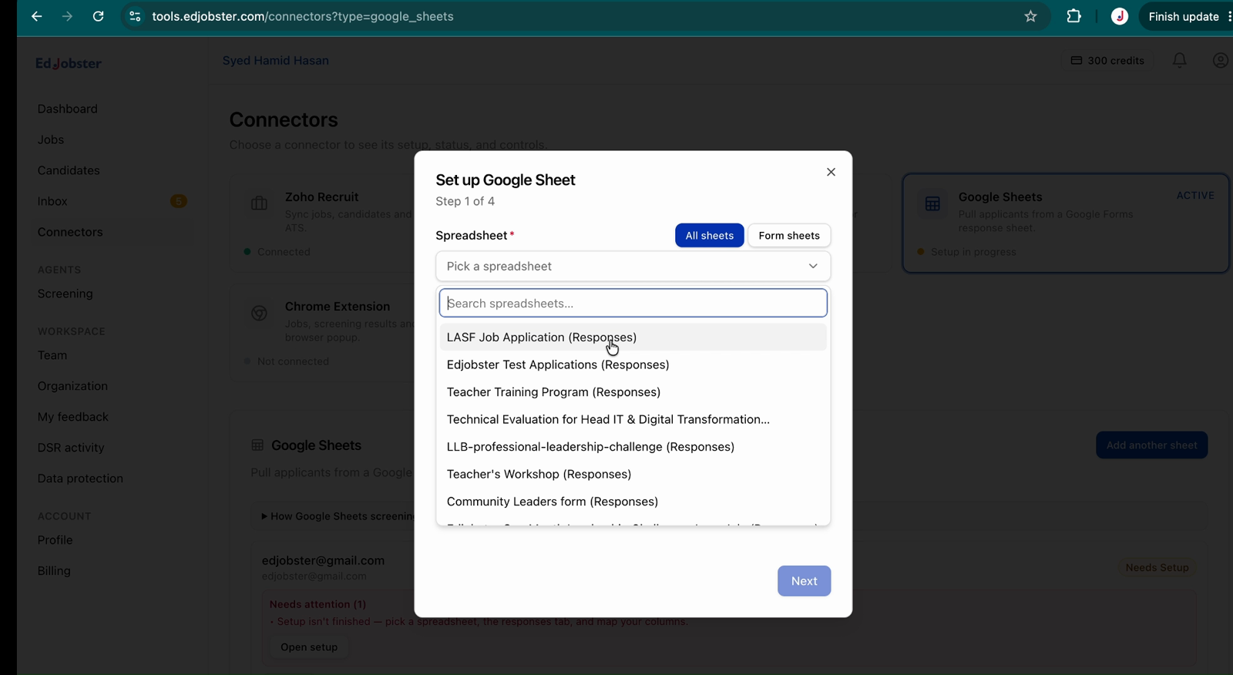Open Inbox in the sidebar
The image size is (1233, 675).
[x=52, y=201]
